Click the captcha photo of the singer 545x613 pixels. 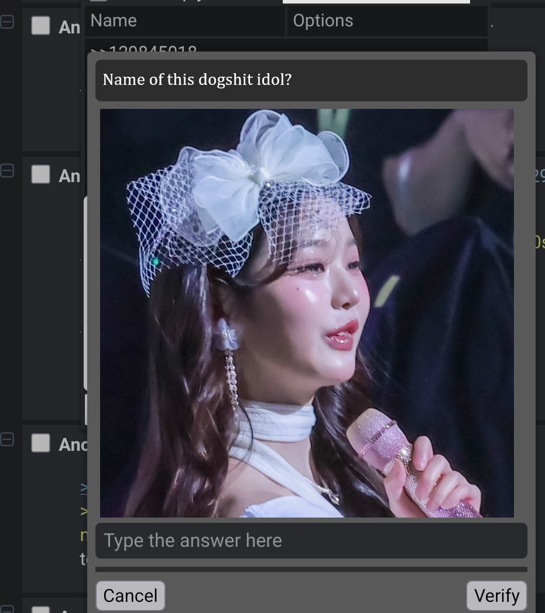(307, 313)
